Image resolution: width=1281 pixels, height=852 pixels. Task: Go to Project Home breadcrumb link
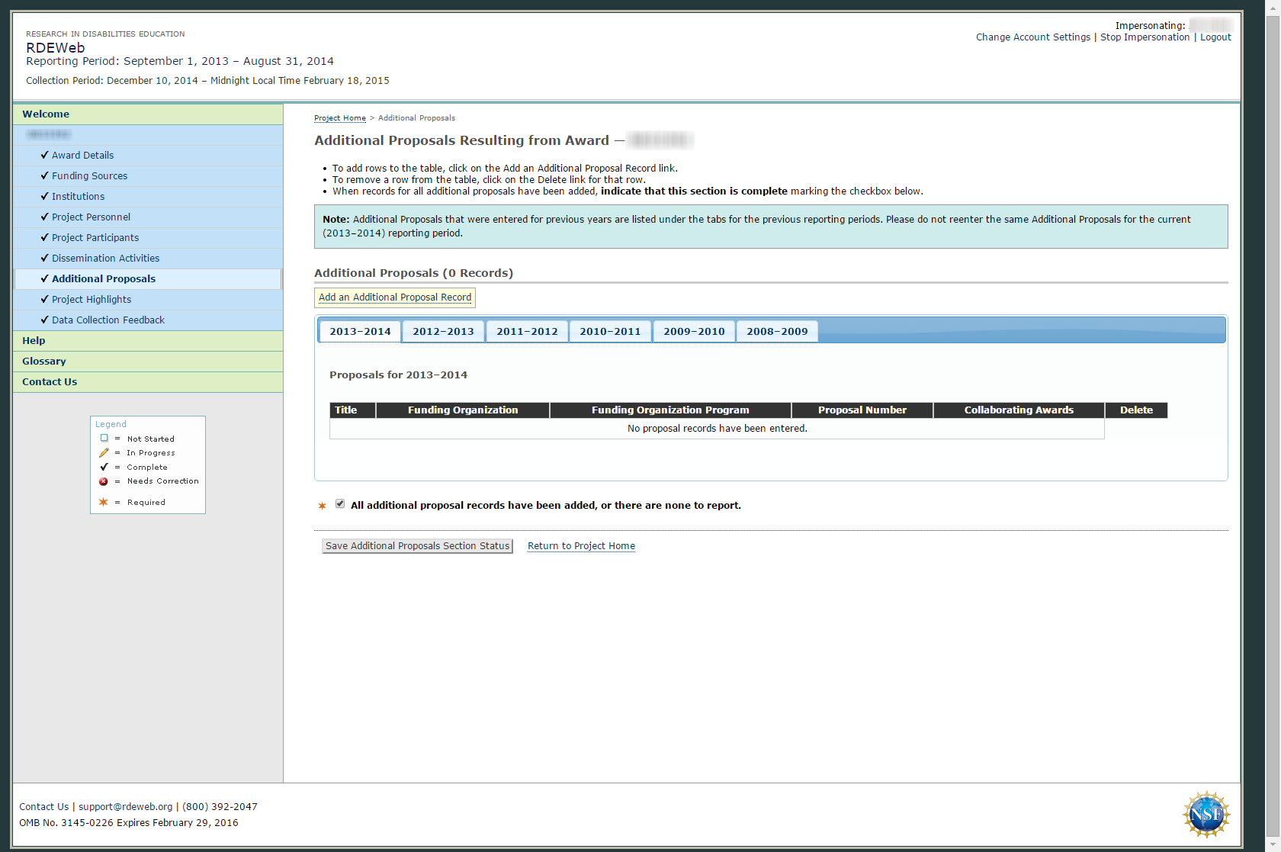[x=339, y=118]
